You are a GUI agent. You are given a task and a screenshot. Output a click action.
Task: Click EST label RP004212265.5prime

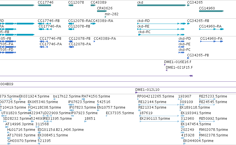coord(156,96)
